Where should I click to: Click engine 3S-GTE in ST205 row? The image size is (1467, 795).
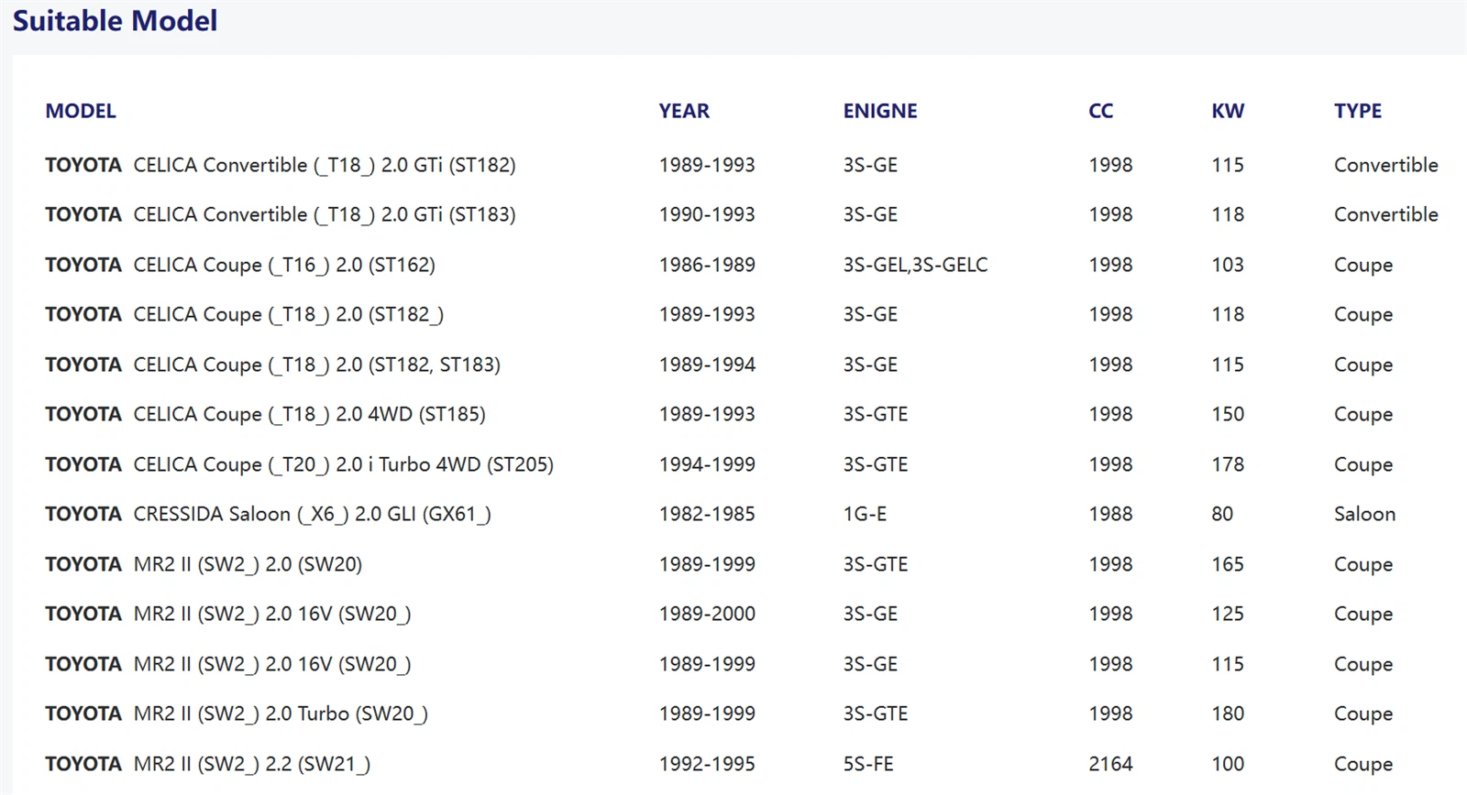click(876, 464)
